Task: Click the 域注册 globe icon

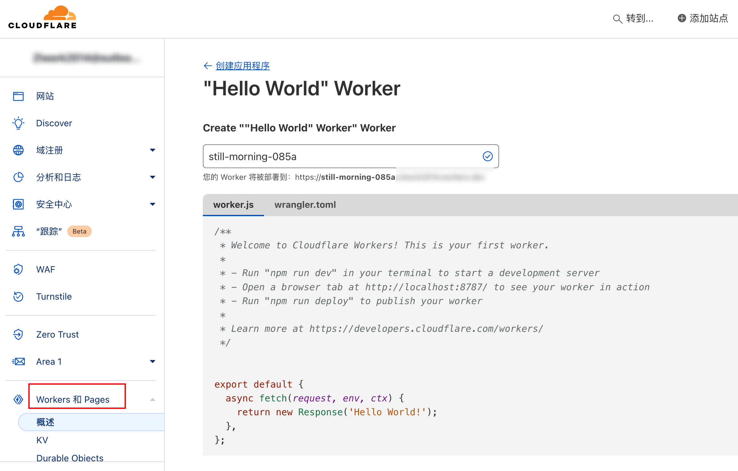Action: click(18, 150)
